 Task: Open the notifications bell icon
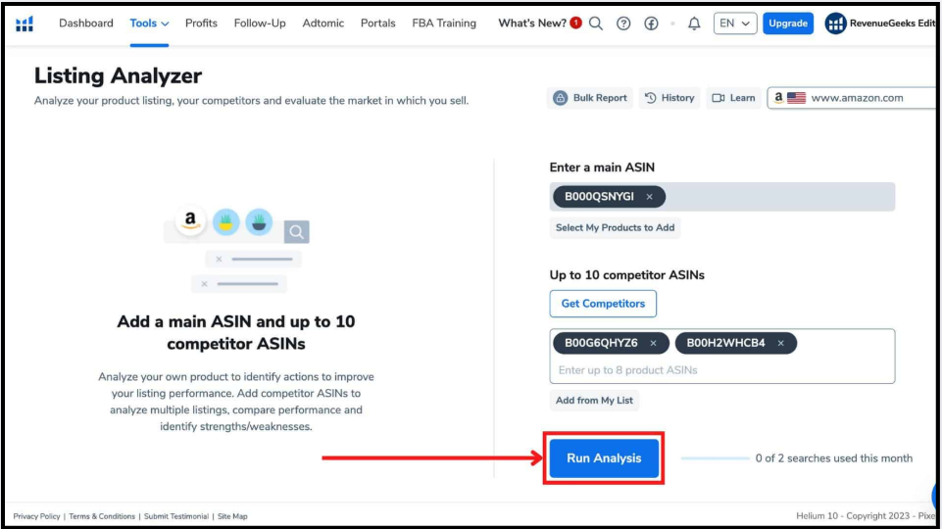pyautogui.click(x=694, y=24)
